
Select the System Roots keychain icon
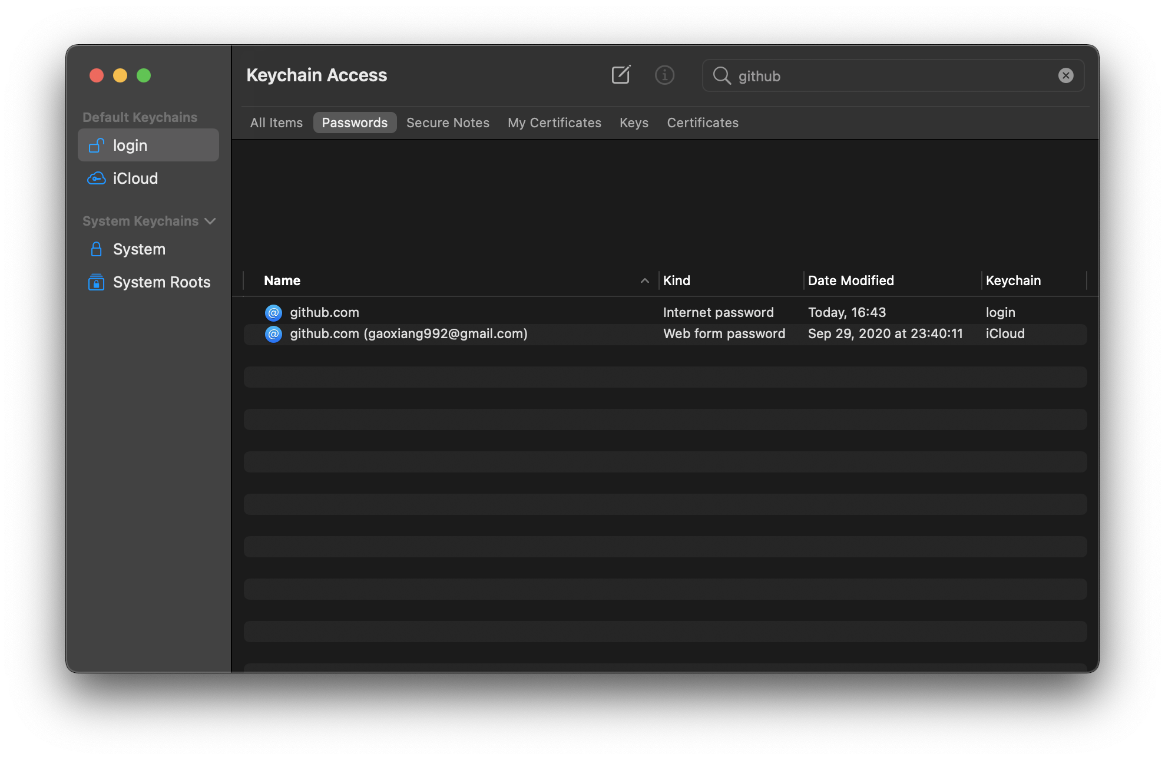point(96,282)
